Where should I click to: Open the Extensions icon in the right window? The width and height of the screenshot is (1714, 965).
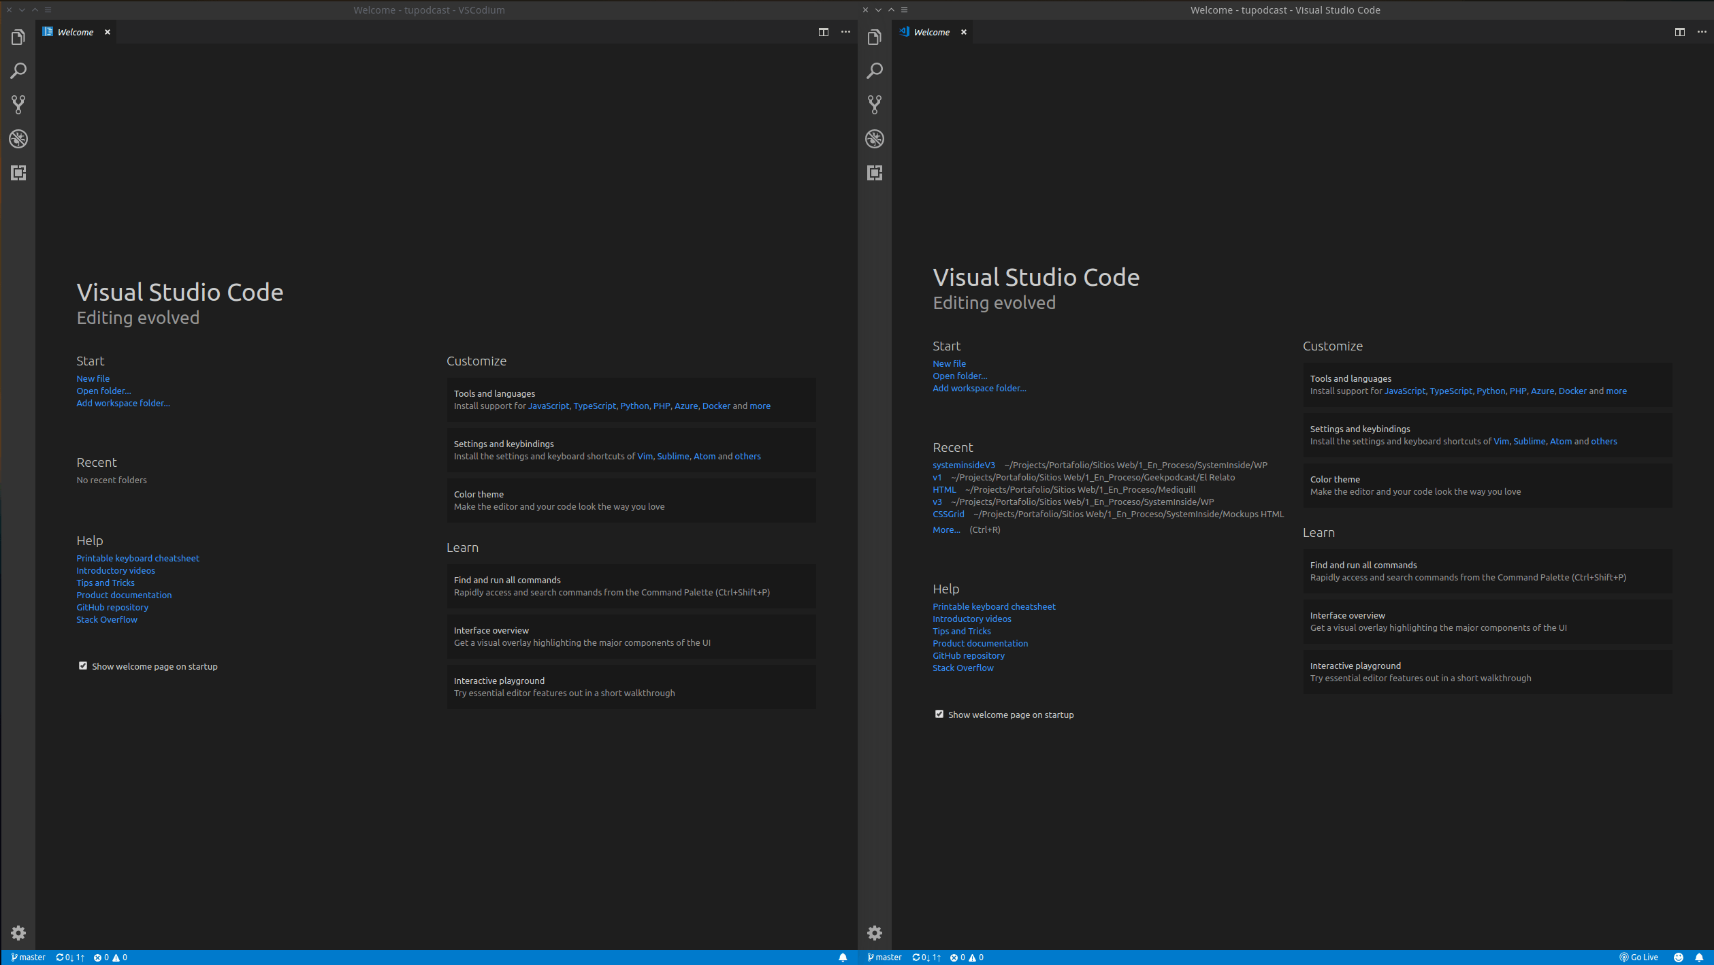pos(875,173)
